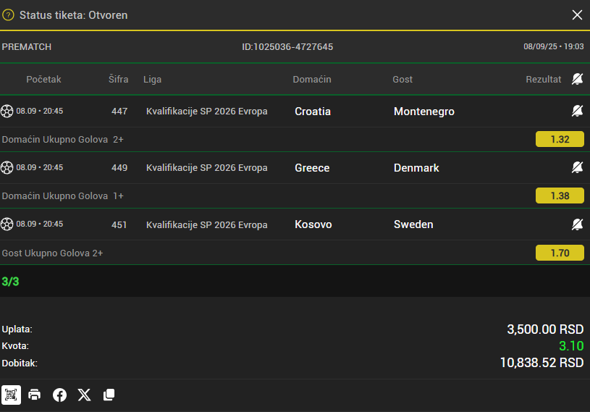The image size is (590, 412).
Task: Toggle notification bell for Croatia vs Montenegro
Action: (577, 111)
